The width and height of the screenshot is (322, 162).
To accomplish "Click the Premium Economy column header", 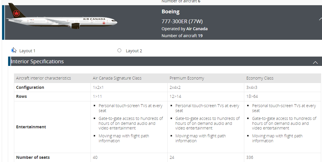I will pos(187,78).
